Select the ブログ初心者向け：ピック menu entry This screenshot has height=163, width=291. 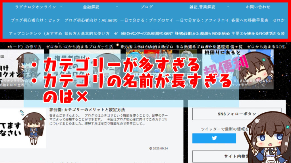click(x=36, y=20)
